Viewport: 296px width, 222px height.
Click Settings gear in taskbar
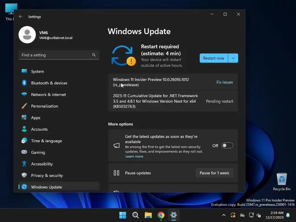pos(174,215)
